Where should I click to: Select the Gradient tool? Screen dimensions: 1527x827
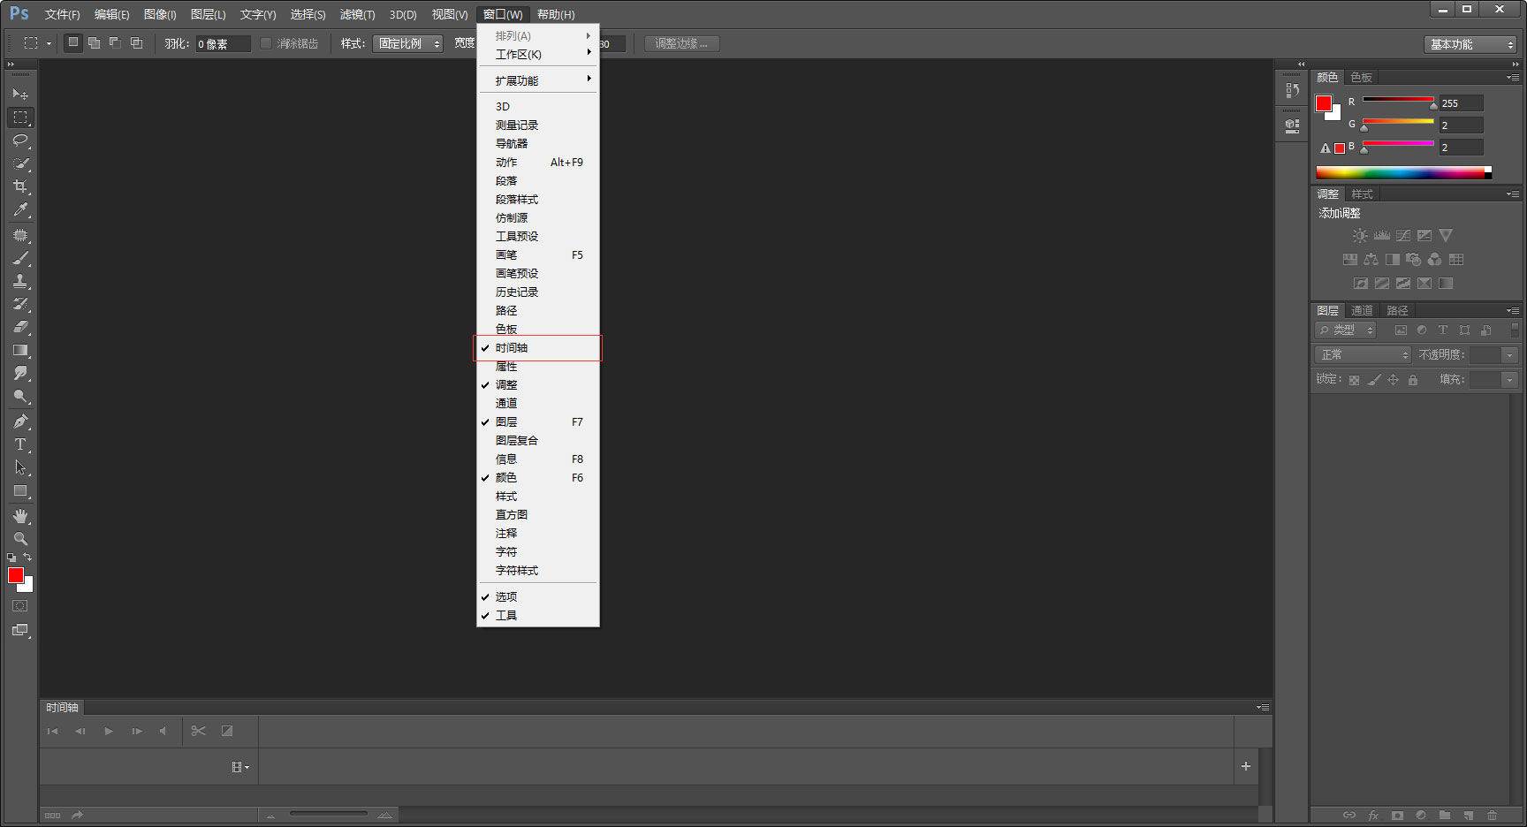(20, 351)
